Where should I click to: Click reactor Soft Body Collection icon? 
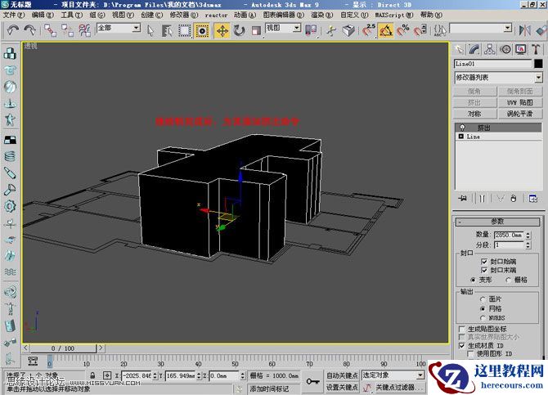click(x=10, y=87)
